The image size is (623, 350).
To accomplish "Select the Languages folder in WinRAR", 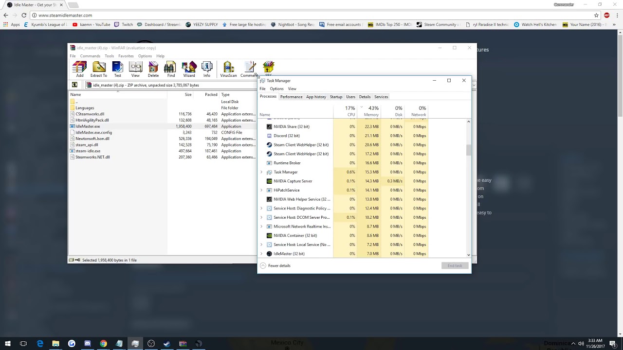I will tap(85, 108).
